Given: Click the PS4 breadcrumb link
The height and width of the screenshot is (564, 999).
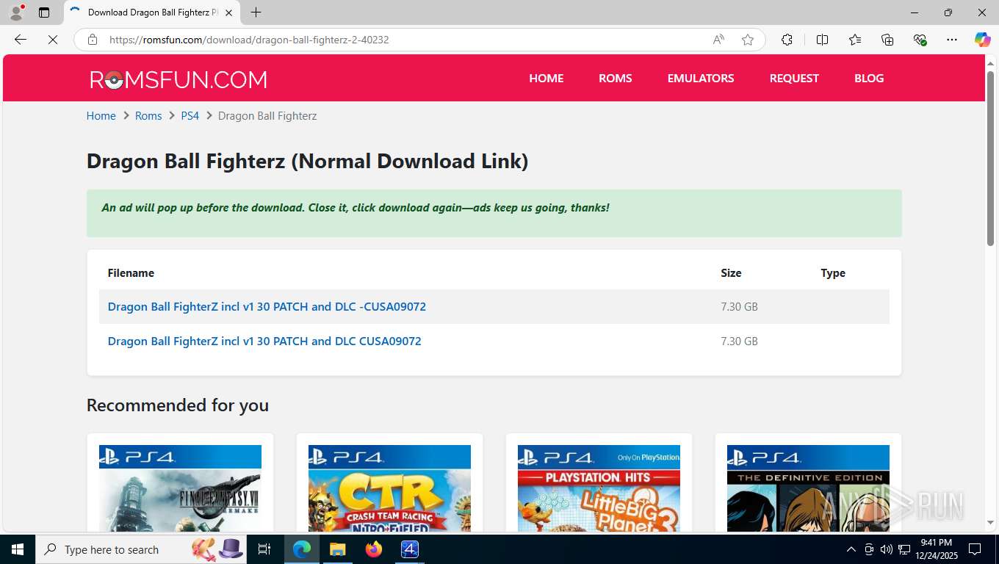Looking at the screenshot, I should click(190, 116).
